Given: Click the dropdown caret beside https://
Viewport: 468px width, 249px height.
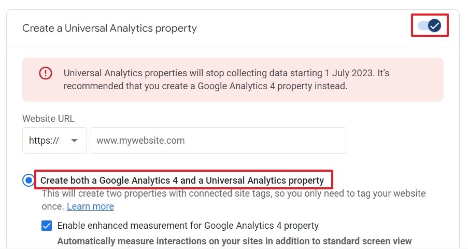Looking at the screenshot, I should tap(74, 141).
